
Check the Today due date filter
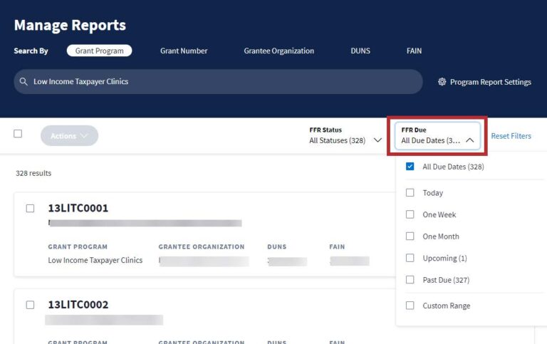[410, 193]
